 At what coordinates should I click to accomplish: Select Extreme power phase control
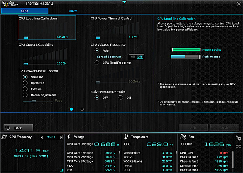click(x=25, y=89)
